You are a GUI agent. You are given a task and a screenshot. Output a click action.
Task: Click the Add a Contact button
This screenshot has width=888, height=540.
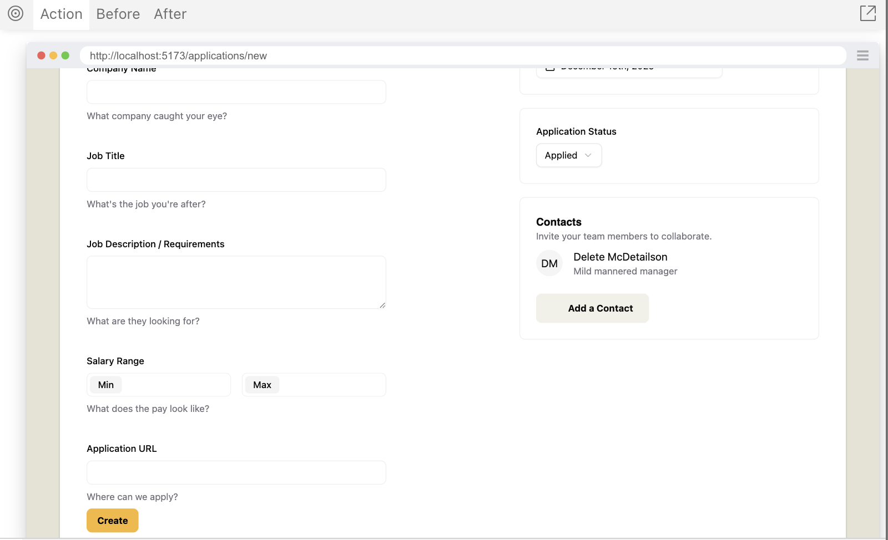[x=592, y=308]
